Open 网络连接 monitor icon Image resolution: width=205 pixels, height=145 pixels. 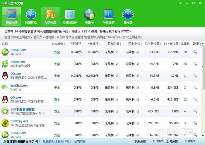pos(109,16)
